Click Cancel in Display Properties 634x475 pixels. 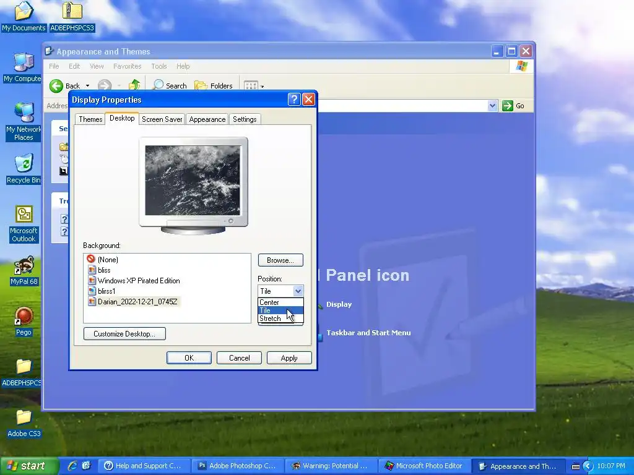coord(239,358)
